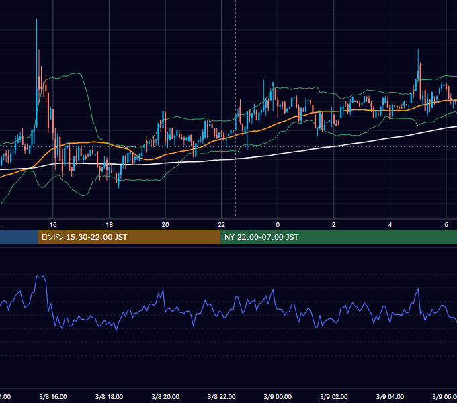This screenshot has width=457, height=403.
Task: Click the 2 hour label on the price chart axis
Action: (334, 225)
